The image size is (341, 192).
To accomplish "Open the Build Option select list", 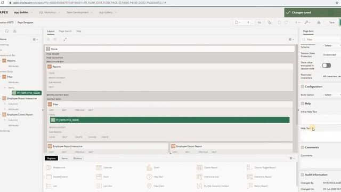I will click(331, 95).
